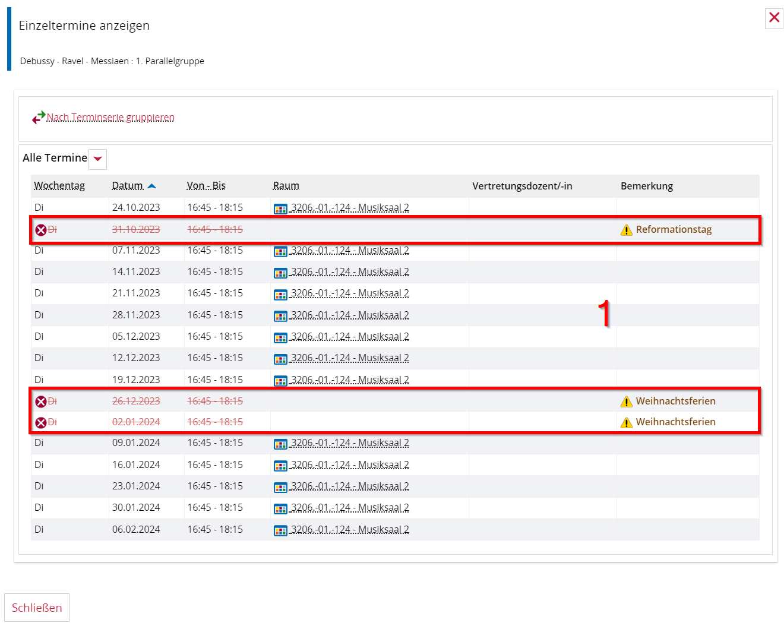784x626 pixels.
Task: Click the room calendar icon for 14.11.2023
Action: [280, 273]
